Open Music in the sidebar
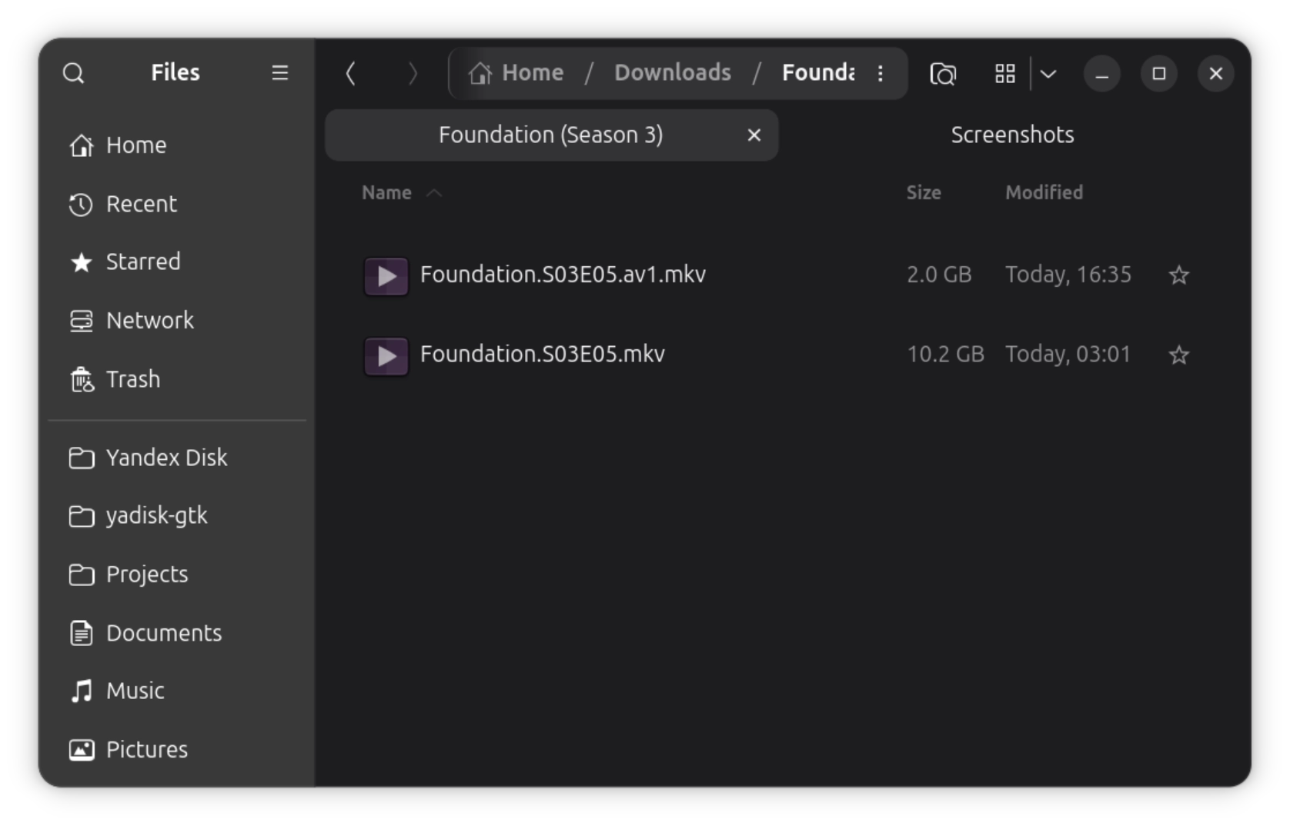Image resolution: width=1290 pixels, height=826 pixels. (177, 691)
